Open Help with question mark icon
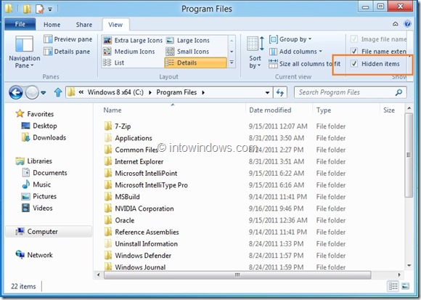 pos(407,24)
